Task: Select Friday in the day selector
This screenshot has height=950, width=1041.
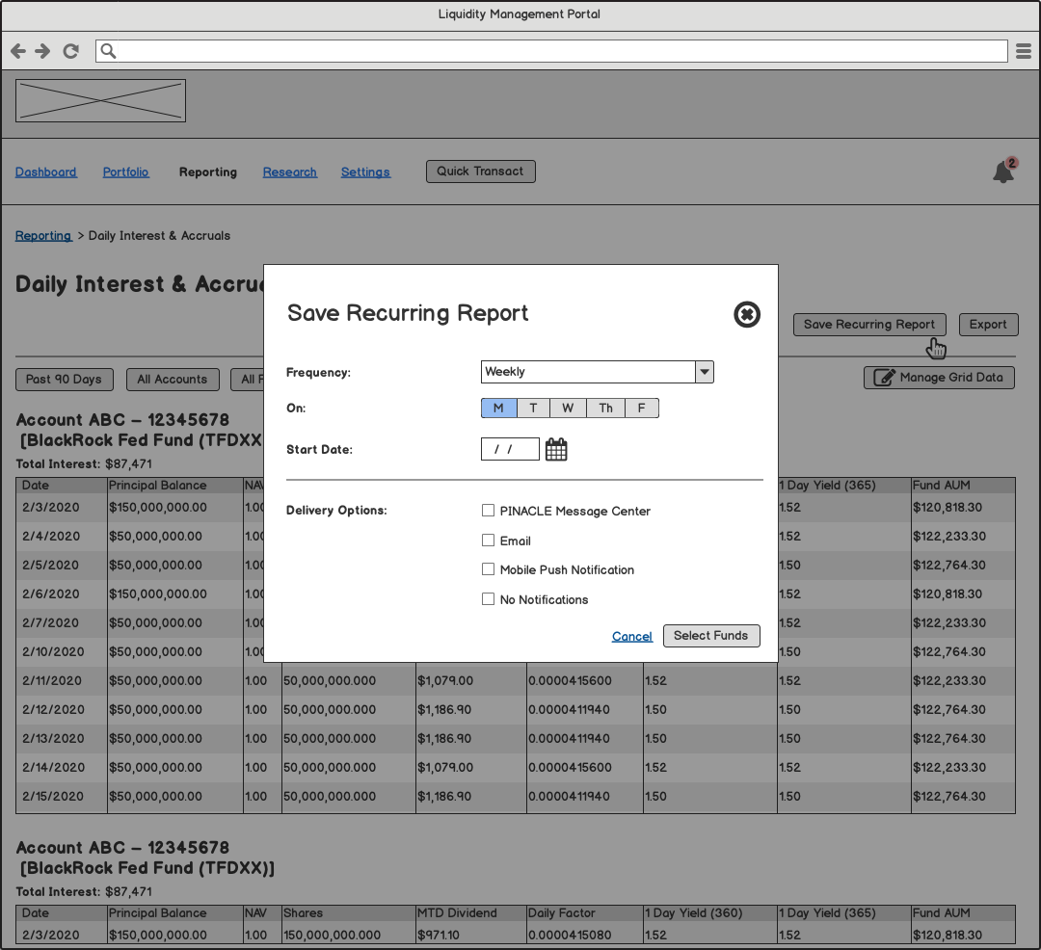Action: pos(641,408)
